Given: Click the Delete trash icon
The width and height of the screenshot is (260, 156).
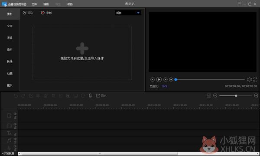Looking at the screenshot, I should 46,96.
